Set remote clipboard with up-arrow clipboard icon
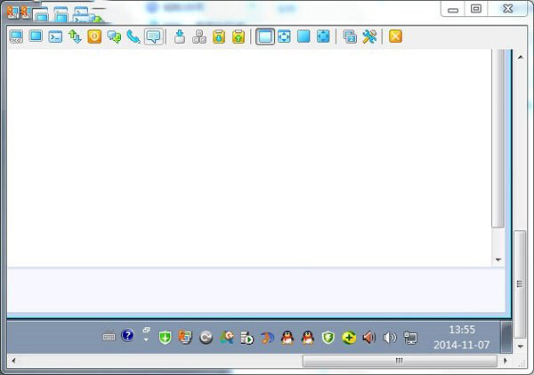The height and width of the screenshot is (375, 534). click(x=239, y=36)
